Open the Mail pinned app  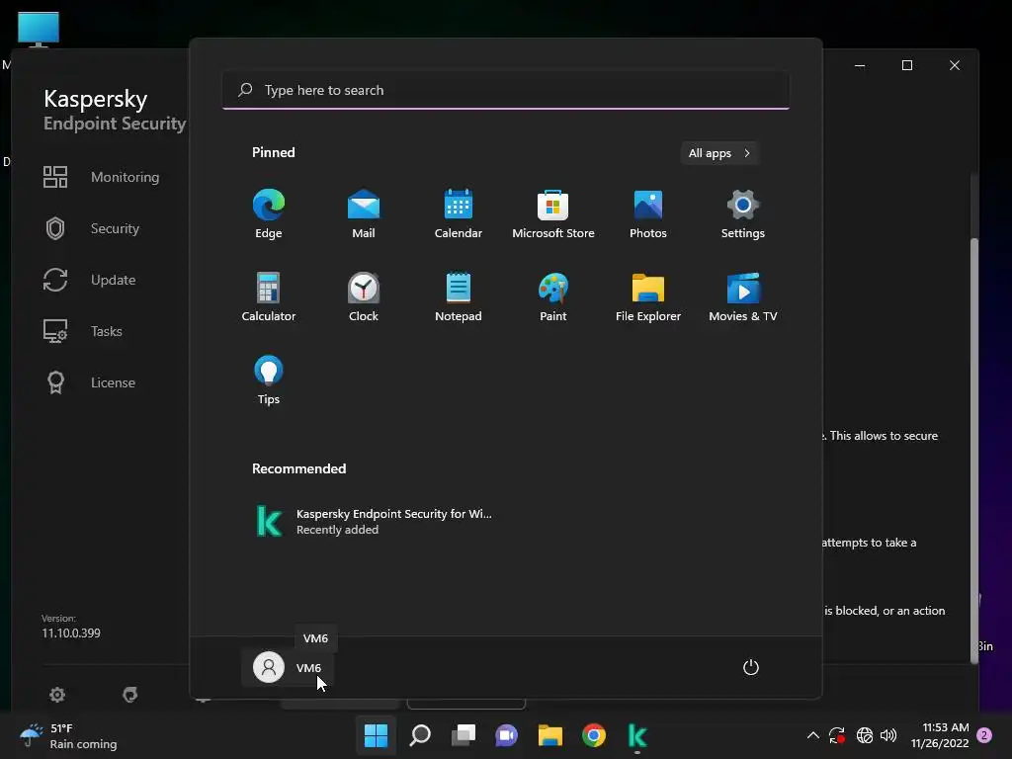point(364,214)
